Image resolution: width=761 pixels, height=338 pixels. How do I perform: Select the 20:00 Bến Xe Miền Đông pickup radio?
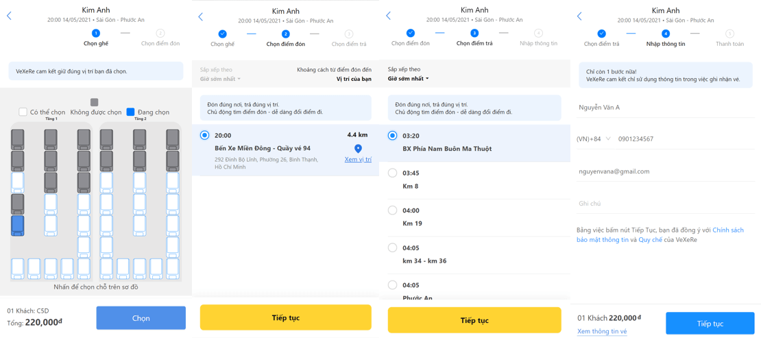coord(205,136)
